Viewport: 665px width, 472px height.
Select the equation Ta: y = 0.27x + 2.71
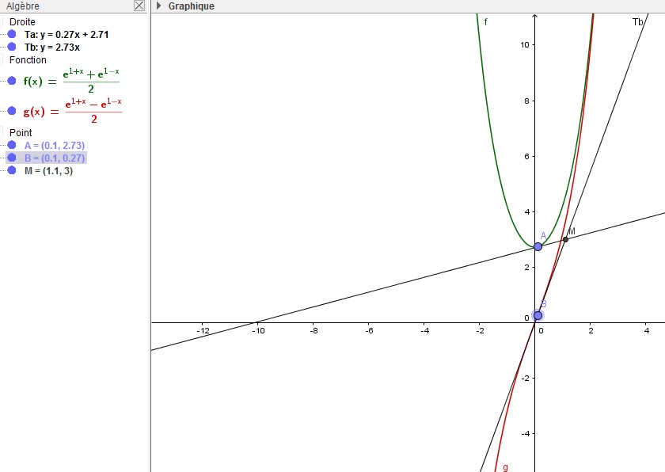66,34
